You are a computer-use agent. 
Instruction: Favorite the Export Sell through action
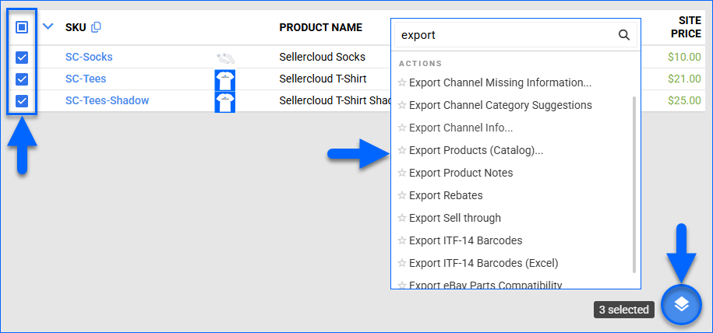(x=402, y=218)
